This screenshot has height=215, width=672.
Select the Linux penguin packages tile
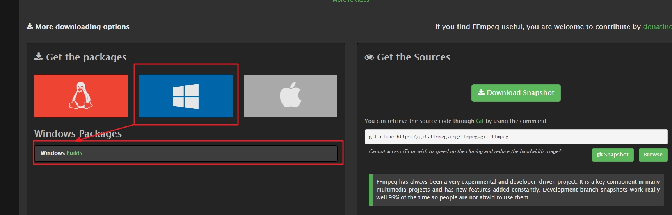pos(81,96)
